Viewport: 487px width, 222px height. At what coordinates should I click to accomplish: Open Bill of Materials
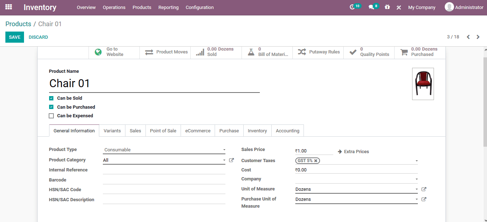267,52
